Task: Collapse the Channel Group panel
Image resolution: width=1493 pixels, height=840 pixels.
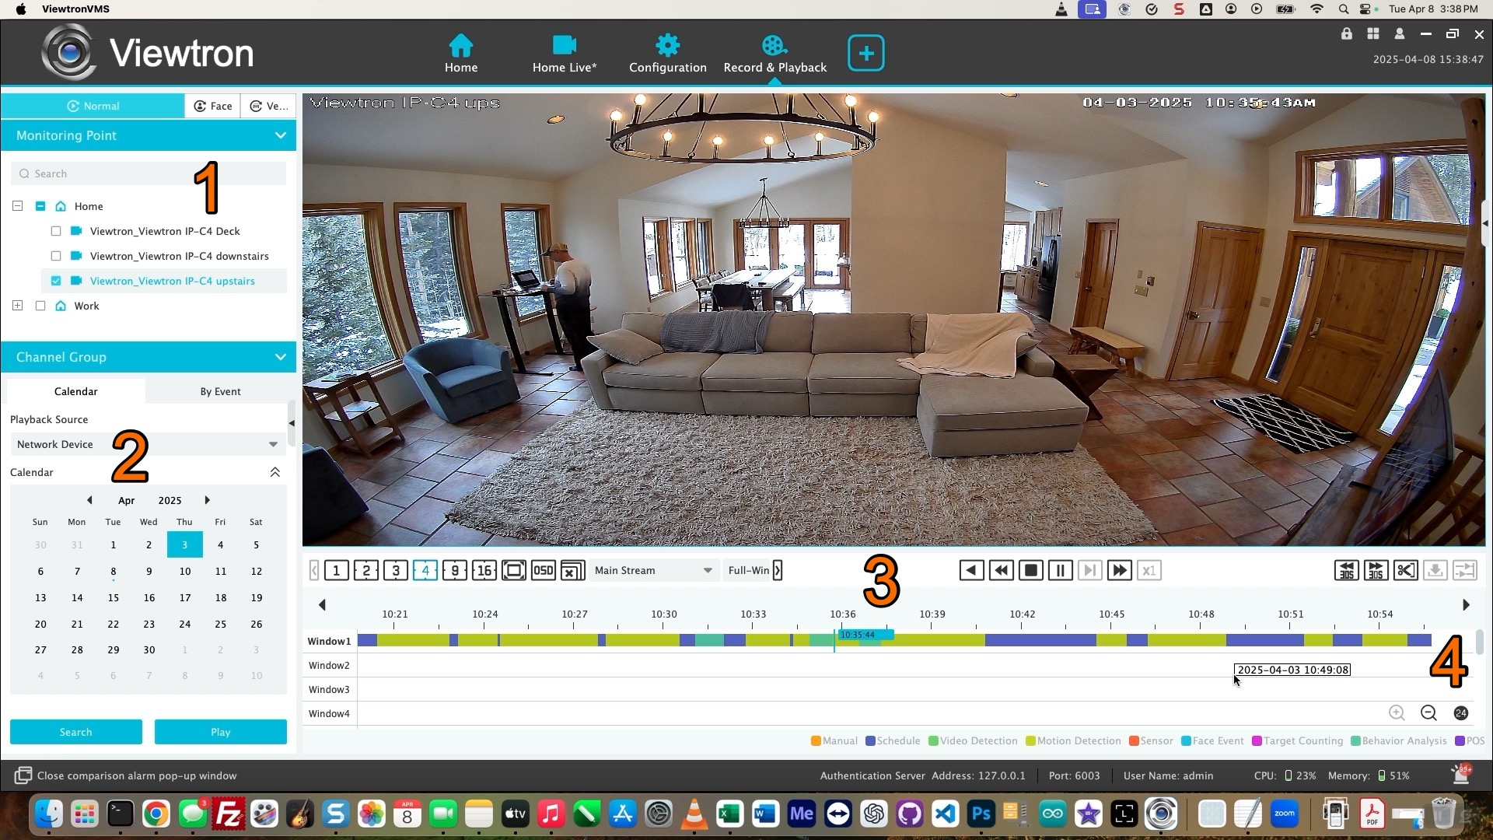Action: [x=281, y=357]
